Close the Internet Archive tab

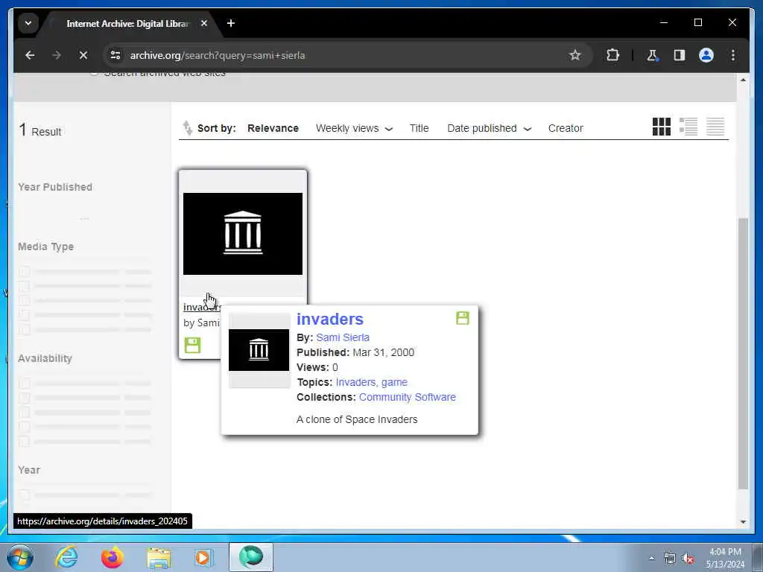204,23
